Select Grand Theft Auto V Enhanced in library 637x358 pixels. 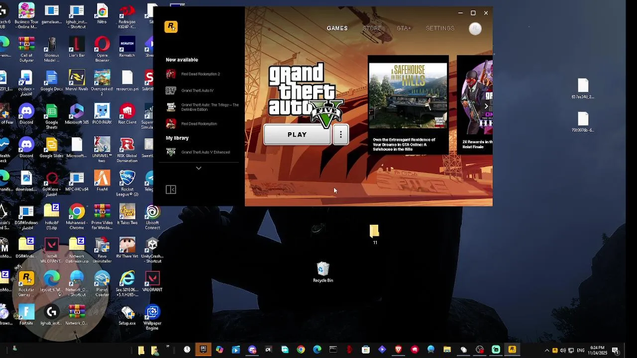pos(202,152)
